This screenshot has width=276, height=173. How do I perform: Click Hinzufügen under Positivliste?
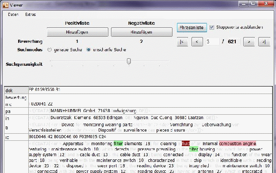(x=77, y=32)
